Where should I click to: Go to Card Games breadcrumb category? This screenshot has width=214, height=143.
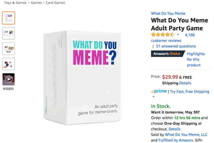(x=55, y=3)
